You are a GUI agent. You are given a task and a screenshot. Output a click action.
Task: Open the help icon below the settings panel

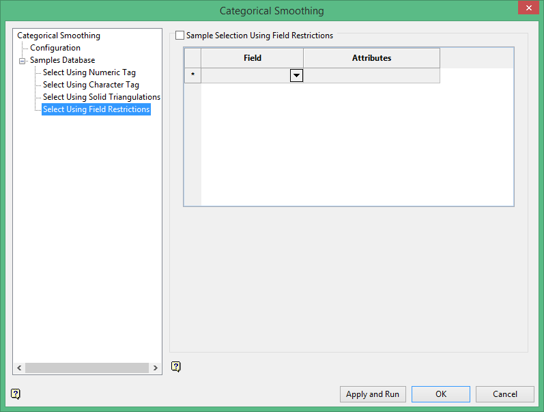pyautogui.click(x=176, y=366)
